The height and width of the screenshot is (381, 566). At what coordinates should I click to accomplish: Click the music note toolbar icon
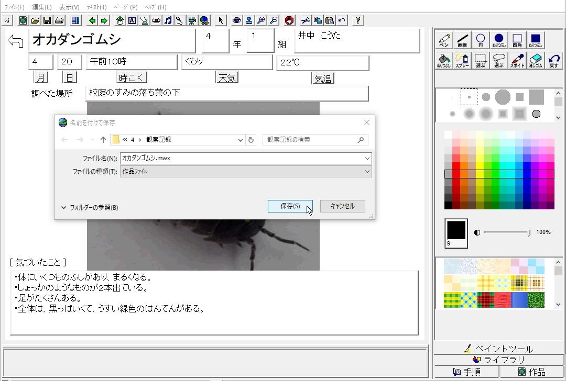pyautogui.click(x=168, y=20)
